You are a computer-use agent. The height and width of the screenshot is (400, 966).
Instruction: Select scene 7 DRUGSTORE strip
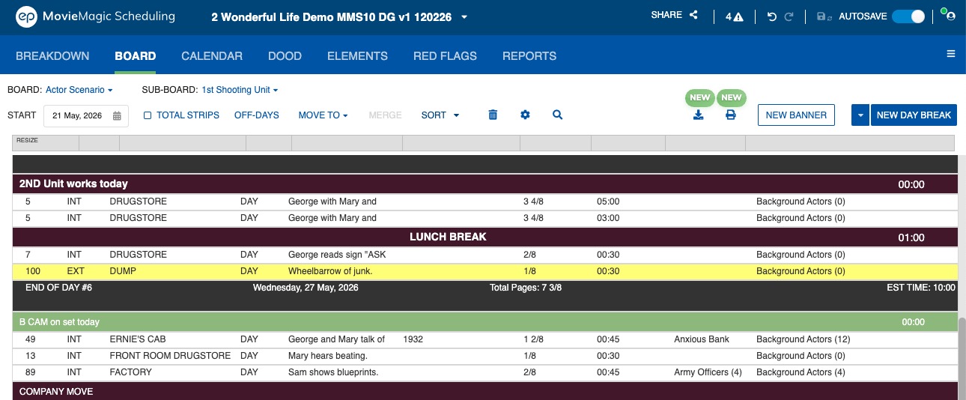485,255
